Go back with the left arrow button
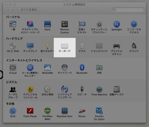Screen dimensions: 149x127 point(8,10)
